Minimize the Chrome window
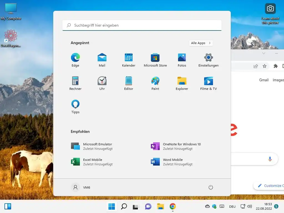Viewport: 284px width, 213px height. [277, 53]
